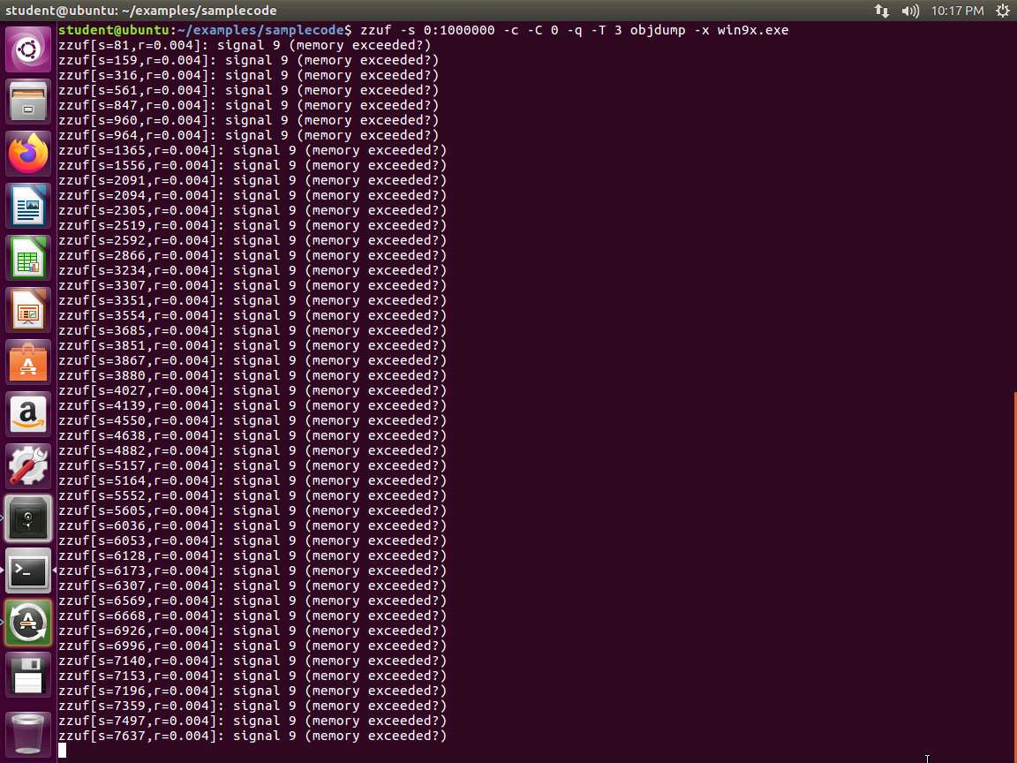Click the 10:17 PM clock
This screenshot has height=763, width=1017.
click(x=957, y=11)
